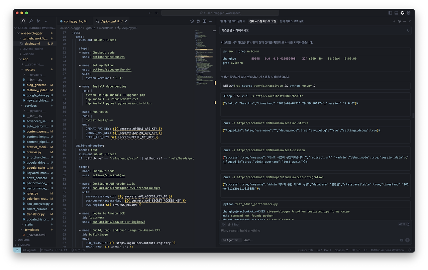Screen dimensions: 428x270
Task: Collapse the services folder
Action: point(35,106)
